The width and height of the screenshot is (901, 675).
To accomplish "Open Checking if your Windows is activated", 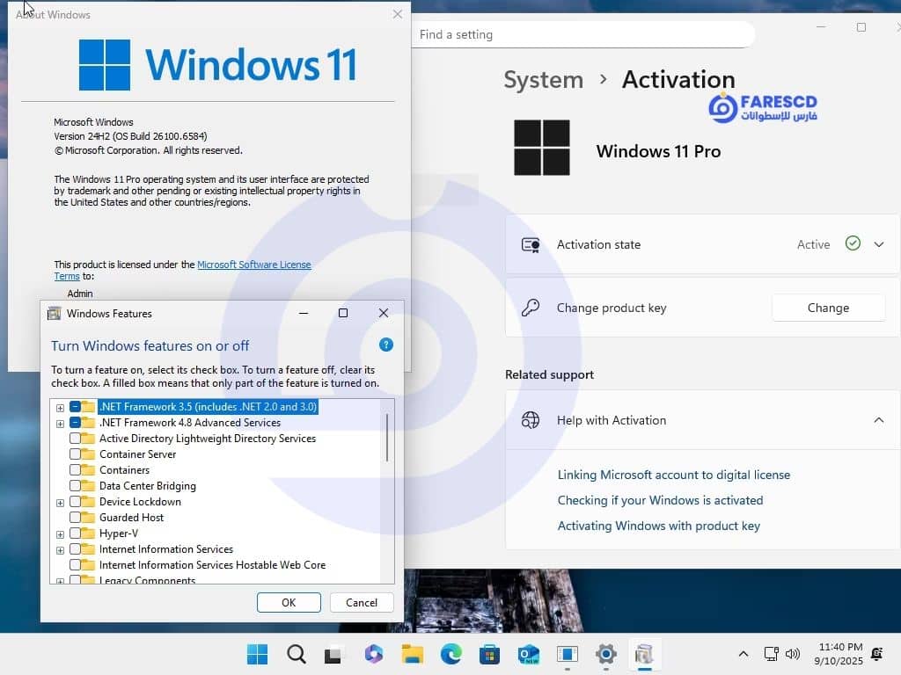I will point(660,500).
